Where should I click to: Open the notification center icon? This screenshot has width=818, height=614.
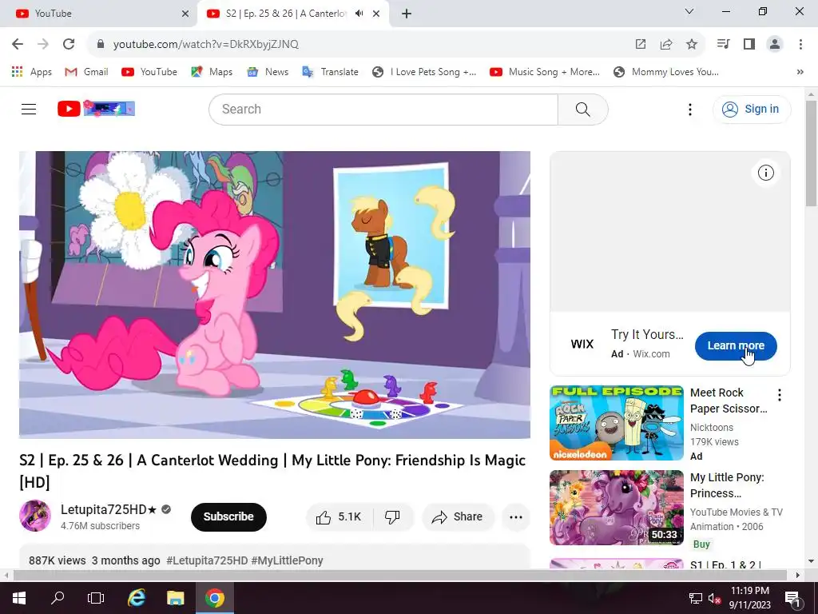792,598
